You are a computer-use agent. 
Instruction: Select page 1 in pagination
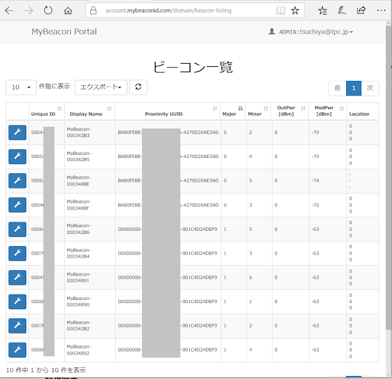354,88
